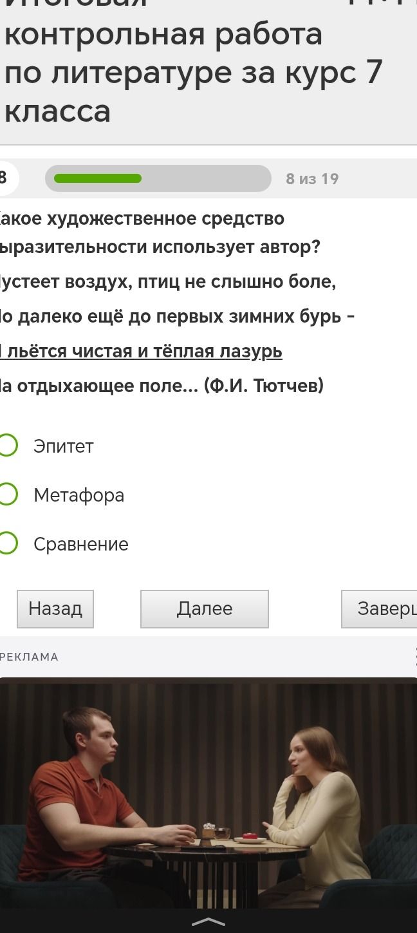This screenshot has width=417, height=933.
Task: Choose the Метафора answer
Action: (x=6, y=495)
